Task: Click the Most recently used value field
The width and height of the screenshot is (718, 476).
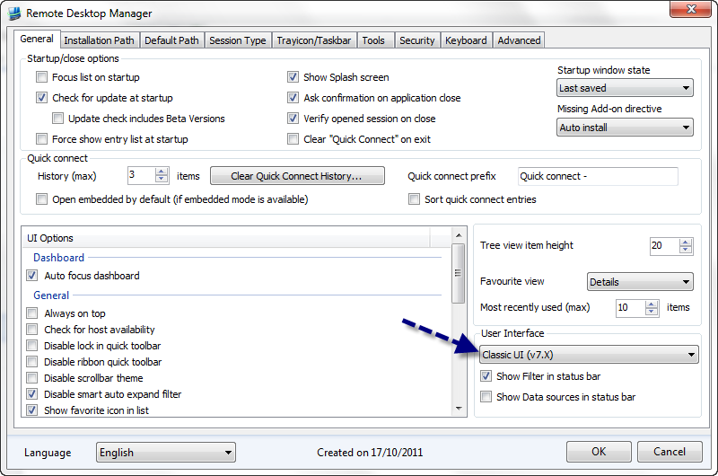Action: click(631, 308)
